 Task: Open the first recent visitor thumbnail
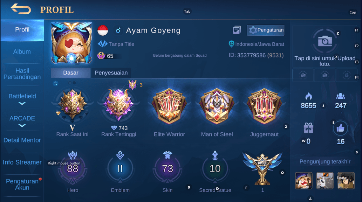[303, 181]
